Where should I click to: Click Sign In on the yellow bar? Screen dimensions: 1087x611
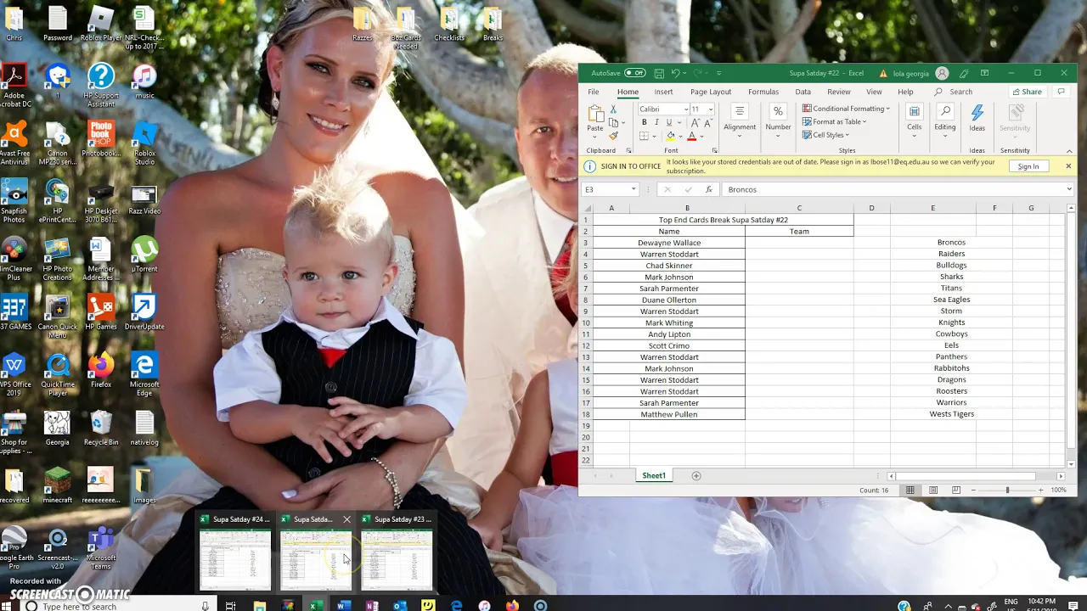pos(1028,166)
